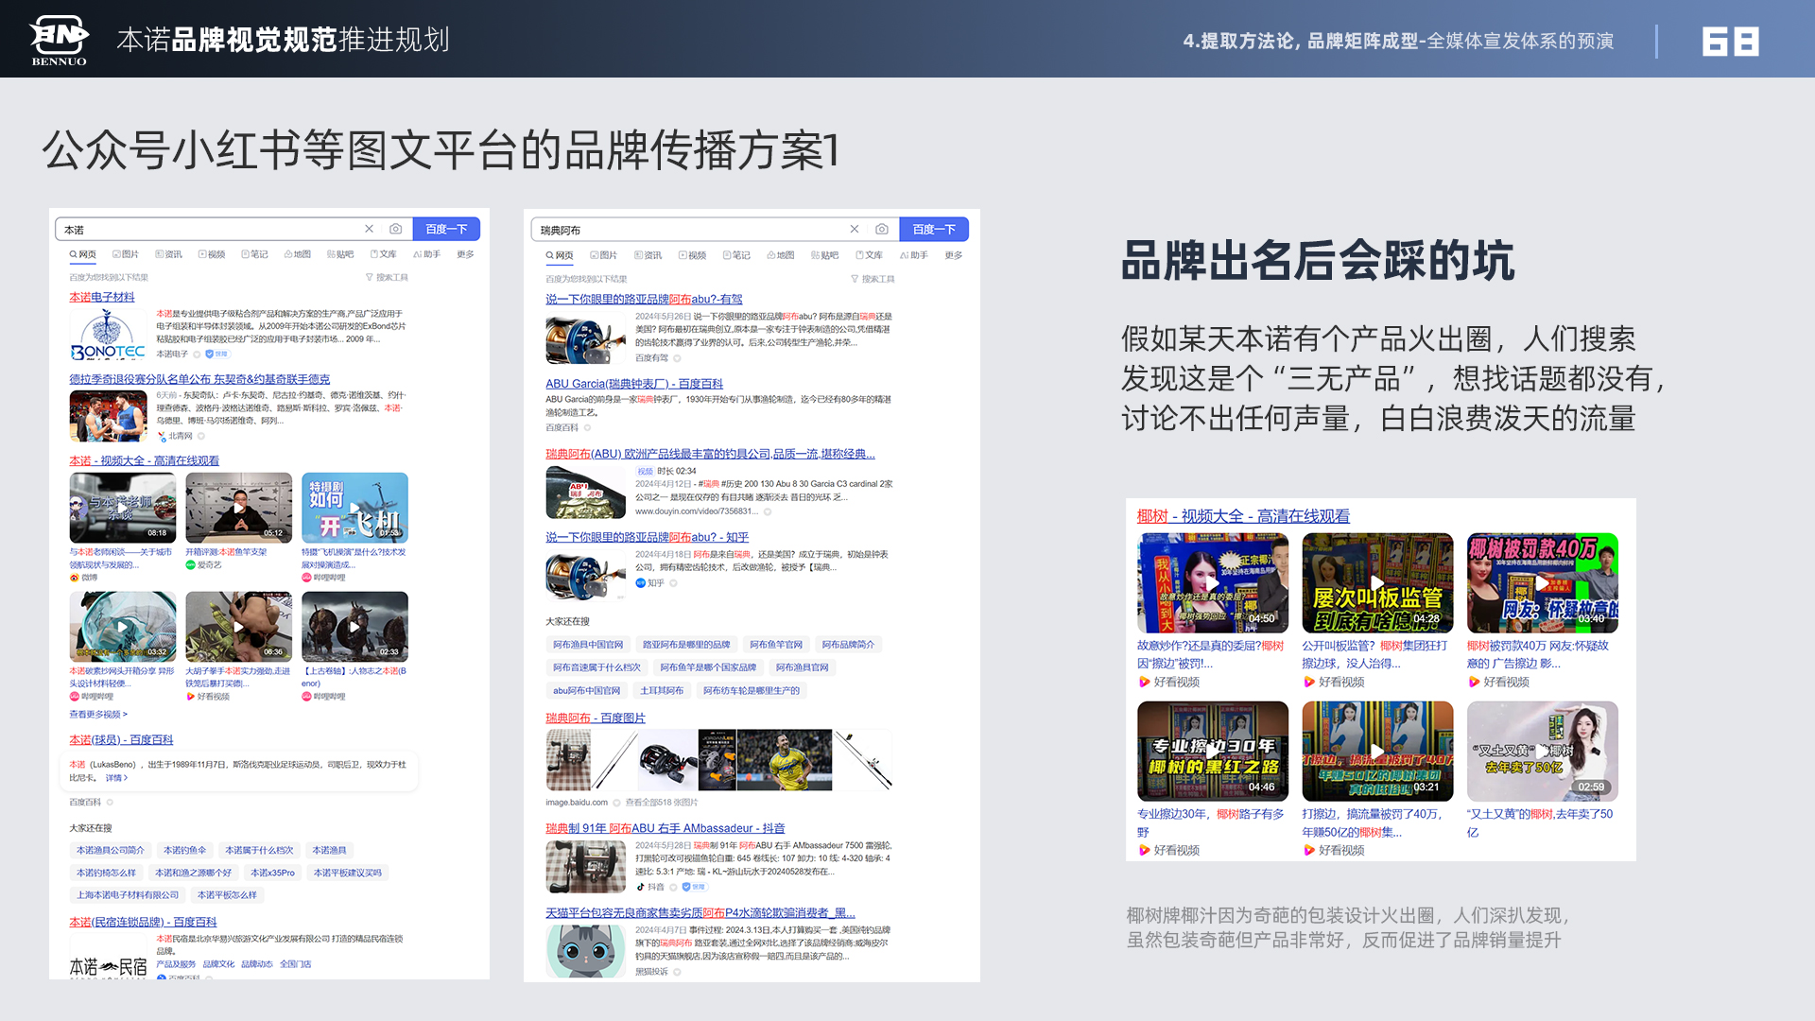The image size is (1815, 1021).
Task: Clear the 本诺 search box with X icon
Action: pyautogui.click(x=370, y=229)
